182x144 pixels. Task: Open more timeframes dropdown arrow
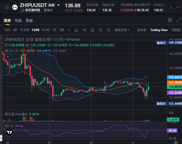coord(69,30)
